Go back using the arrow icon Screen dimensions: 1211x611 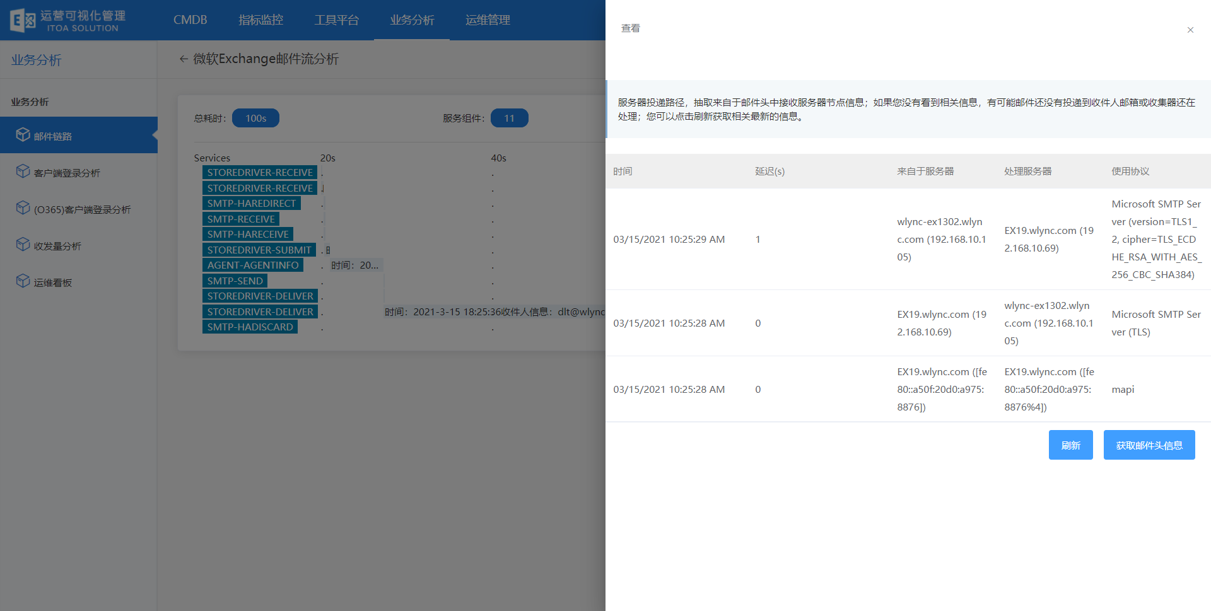pos(184,59)
